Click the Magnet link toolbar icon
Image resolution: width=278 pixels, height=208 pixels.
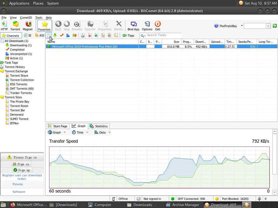[x=28, y=26]
